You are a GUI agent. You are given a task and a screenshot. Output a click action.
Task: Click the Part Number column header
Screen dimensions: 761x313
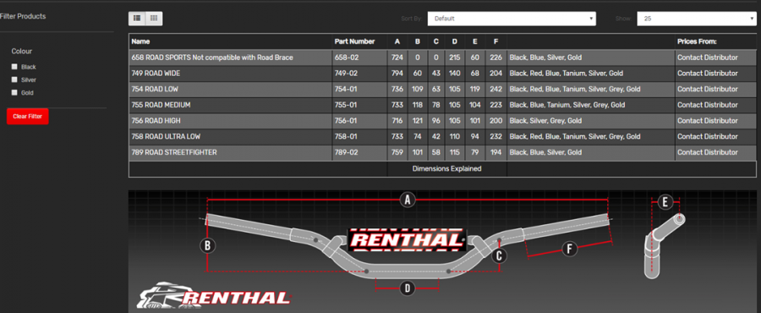click(354, 41)
